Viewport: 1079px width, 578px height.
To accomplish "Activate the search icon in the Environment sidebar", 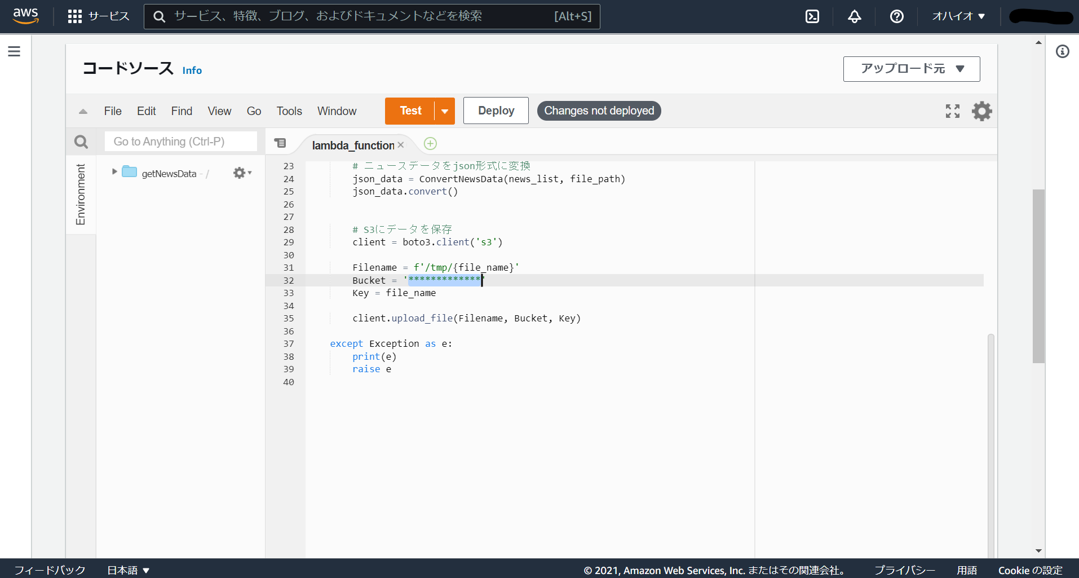I will point(81,142).
